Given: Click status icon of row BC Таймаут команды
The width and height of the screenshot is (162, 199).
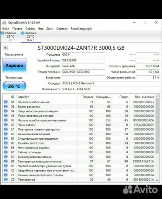Looking at the screenshot, I should point(6,152).
